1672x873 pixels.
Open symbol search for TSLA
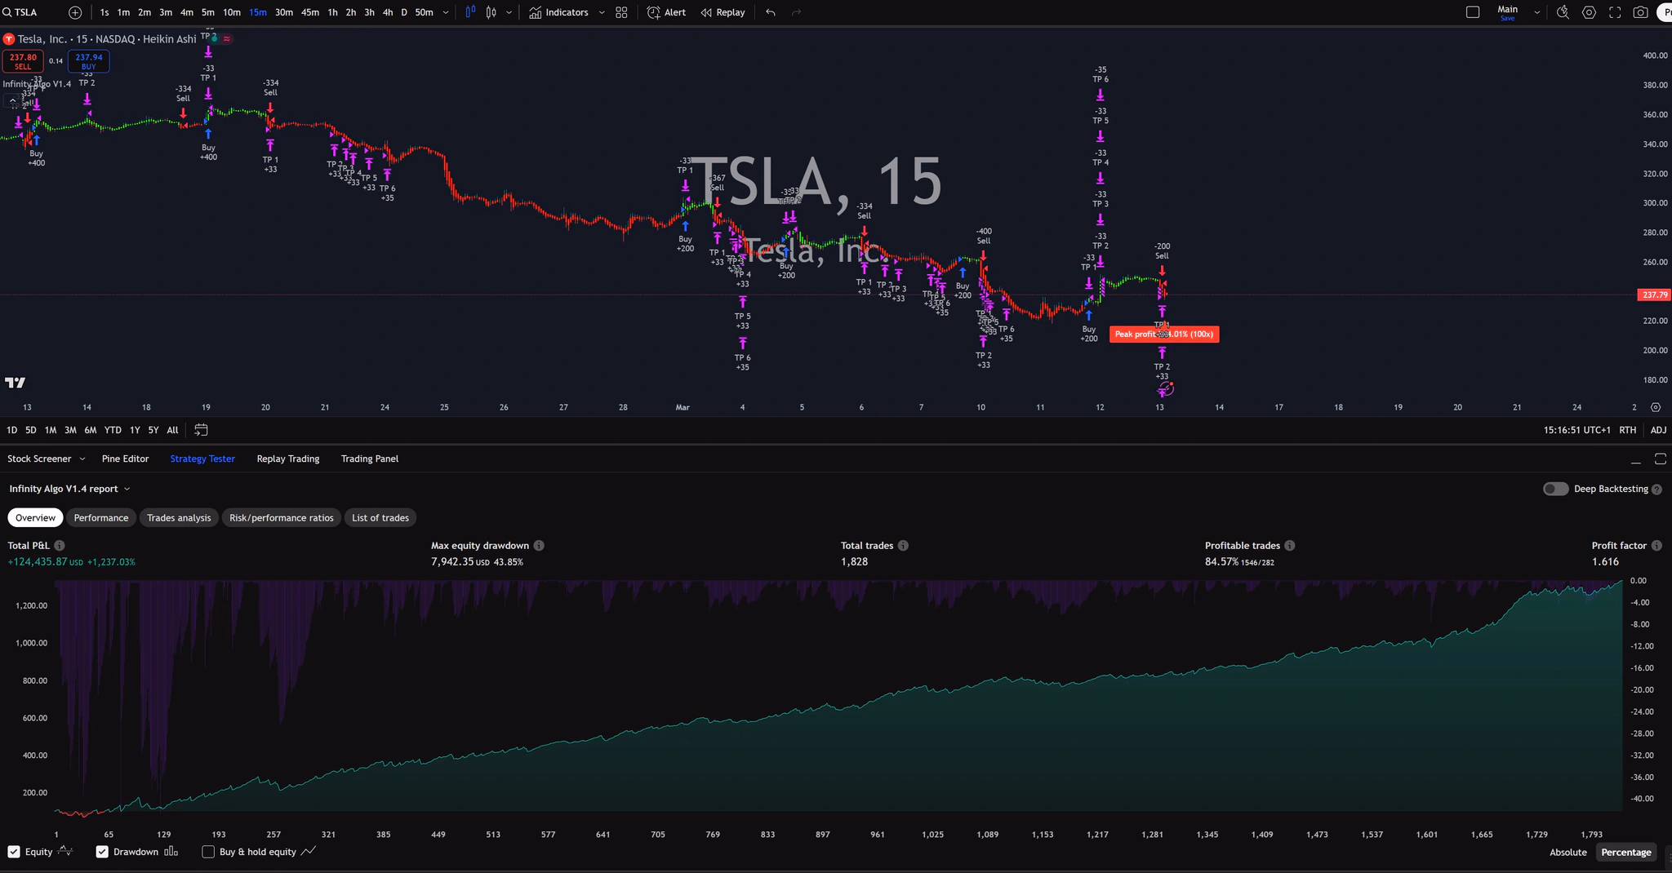coord(22,11)
